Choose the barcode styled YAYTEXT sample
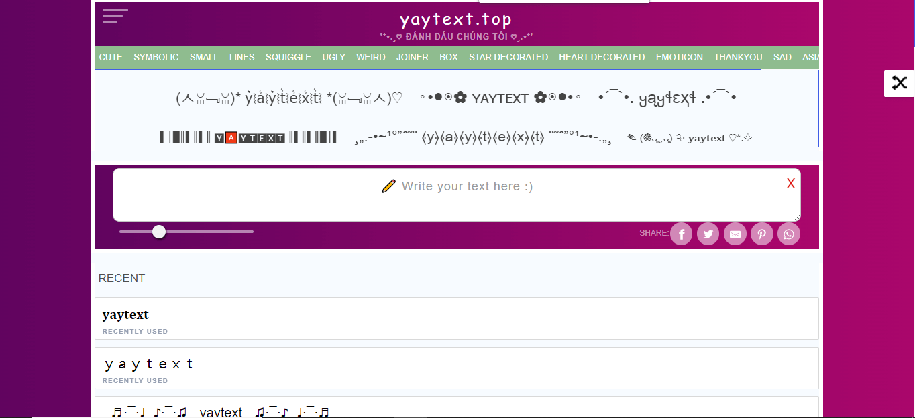The width and height of the screenshot is (915, 418). [248, 138]
